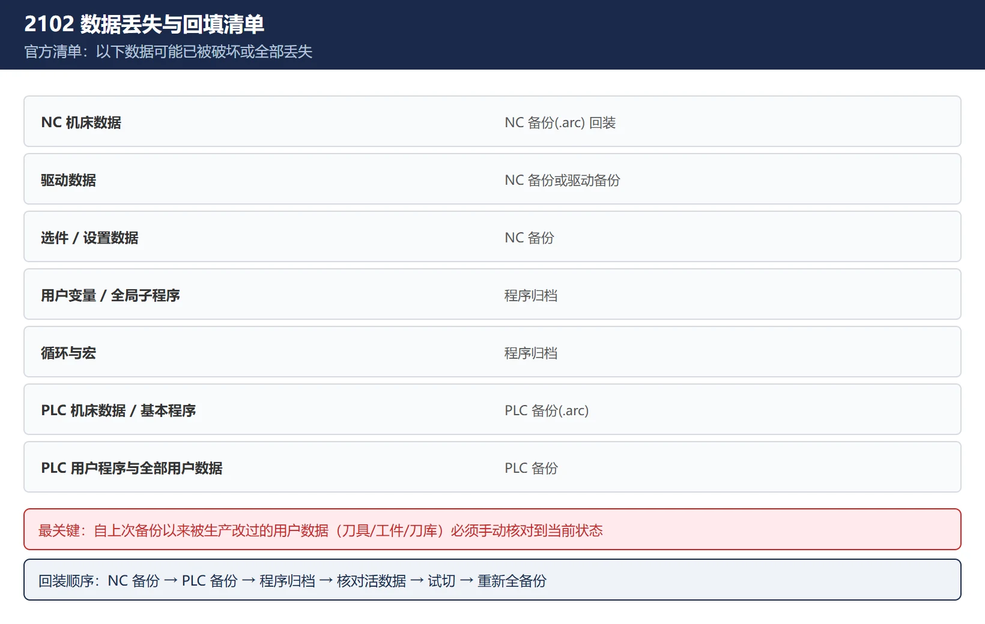Click the "选件 / 设置数据" row label
This screenshot has width=985, height=624.
pyautogui.click(x=89, y=238)
